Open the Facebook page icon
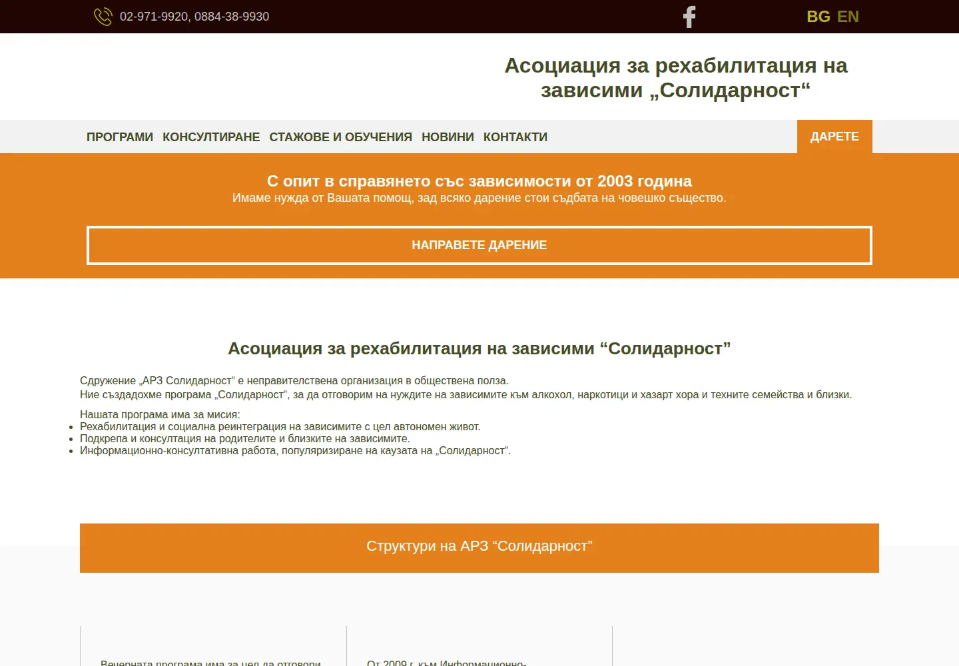The image size is (959, 666). pyautogui.click(x=689, y=17)
